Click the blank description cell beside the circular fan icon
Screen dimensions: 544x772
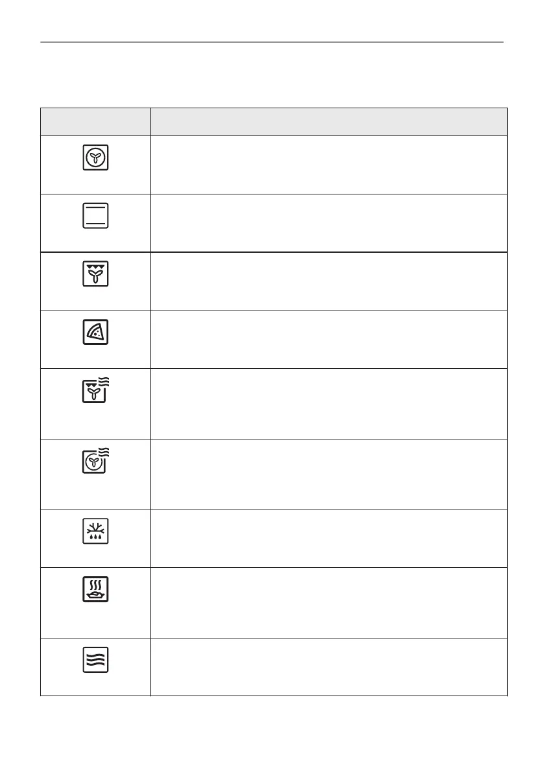point(329,165)
